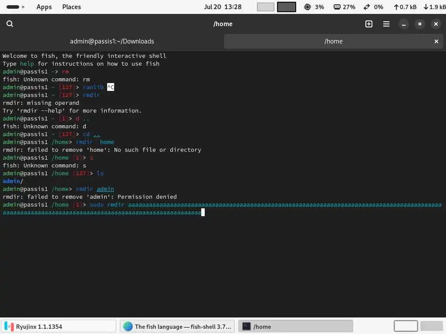This screenshot has height=334, width=446.
Task: Click "Try 'rmdir --help'" hint line
Action: pyautogui.click(x=72, y=111)
